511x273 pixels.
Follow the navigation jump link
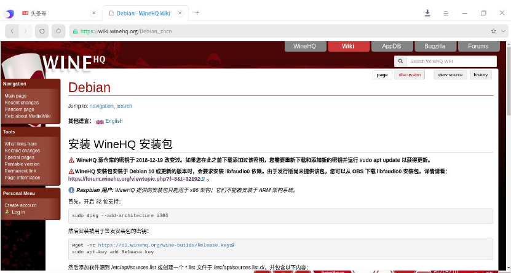point(101,106)
